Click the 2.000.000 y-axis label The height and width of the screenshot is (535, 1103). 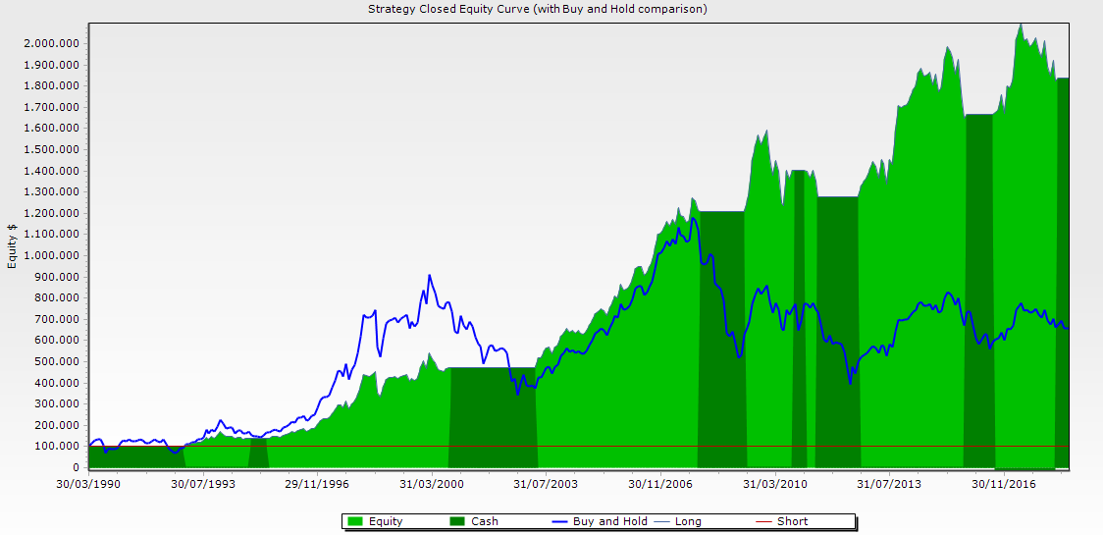[55, 43]
